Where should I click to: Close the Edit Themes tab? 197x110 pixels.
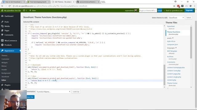(74, 2)
